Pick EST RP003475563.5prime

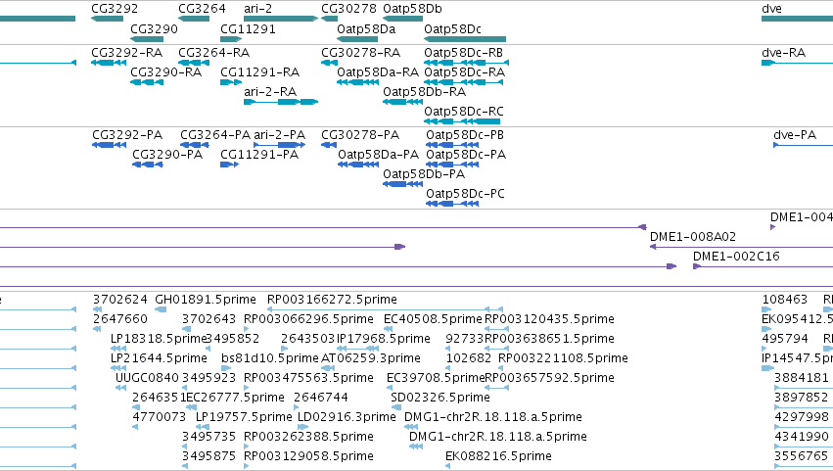click(x=308, y=379)
